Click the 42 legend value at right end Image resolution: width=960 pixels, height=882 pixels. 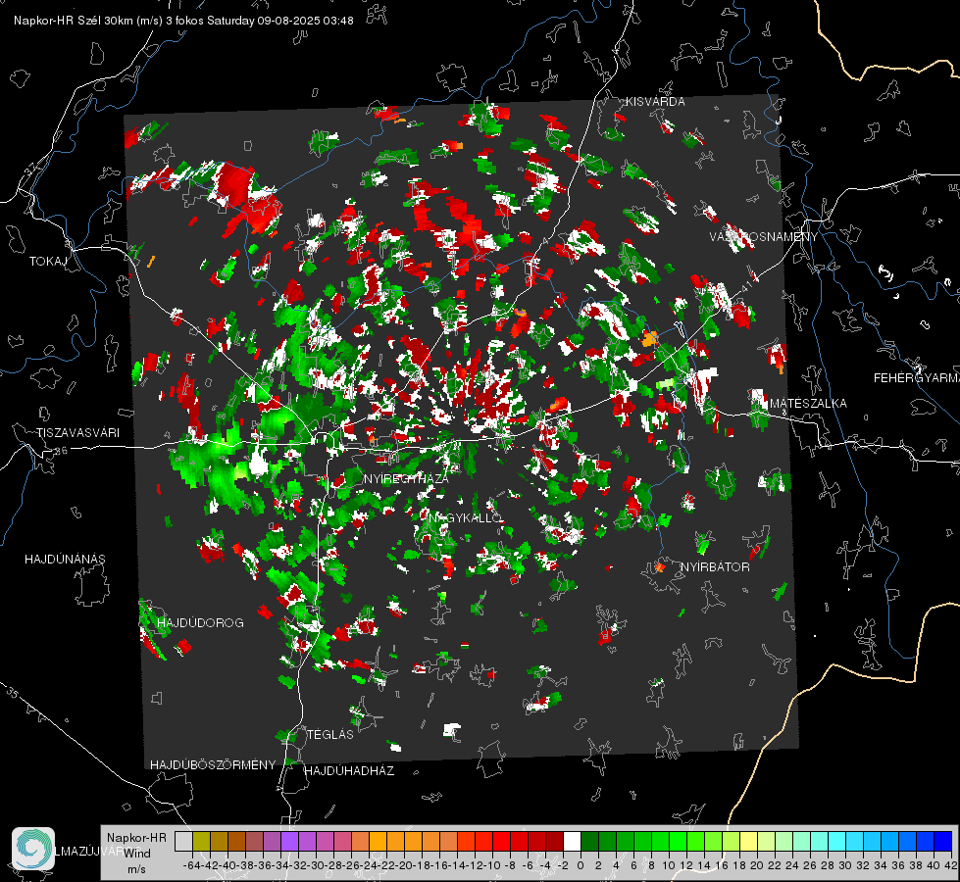point(950,865)
